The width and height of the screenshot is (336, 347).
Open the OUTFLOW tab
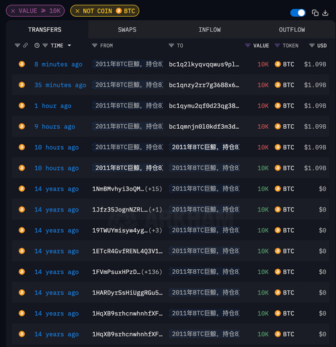(x=292, y=30)
